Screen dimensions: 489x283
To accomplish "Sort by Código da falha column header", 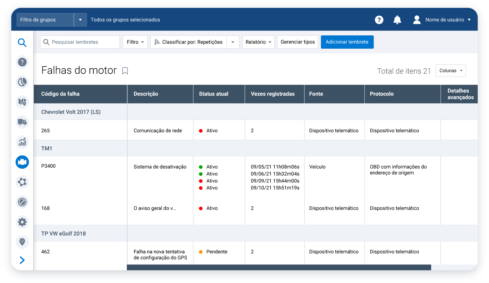I will point(80,94).
